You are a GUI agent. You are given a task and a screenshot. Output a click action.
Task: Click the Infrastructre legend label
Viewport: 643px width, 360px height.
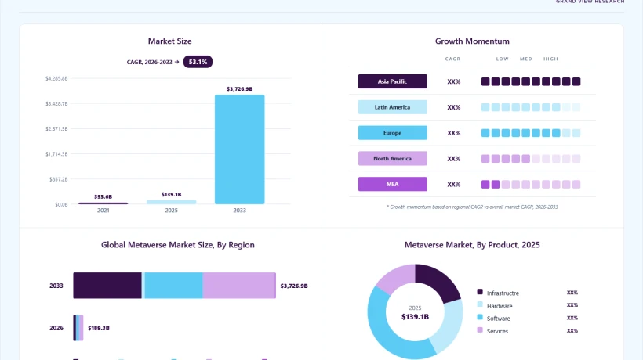tap(503, 293)
